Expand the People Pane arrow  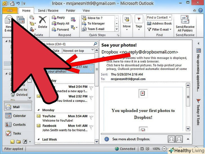pos(188,139)
